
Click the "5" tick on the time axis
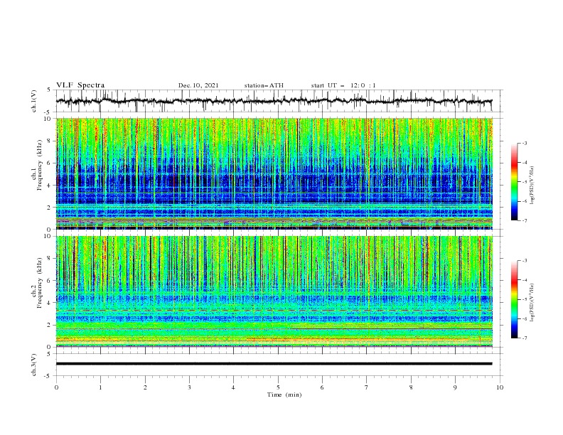click(278, 387)
